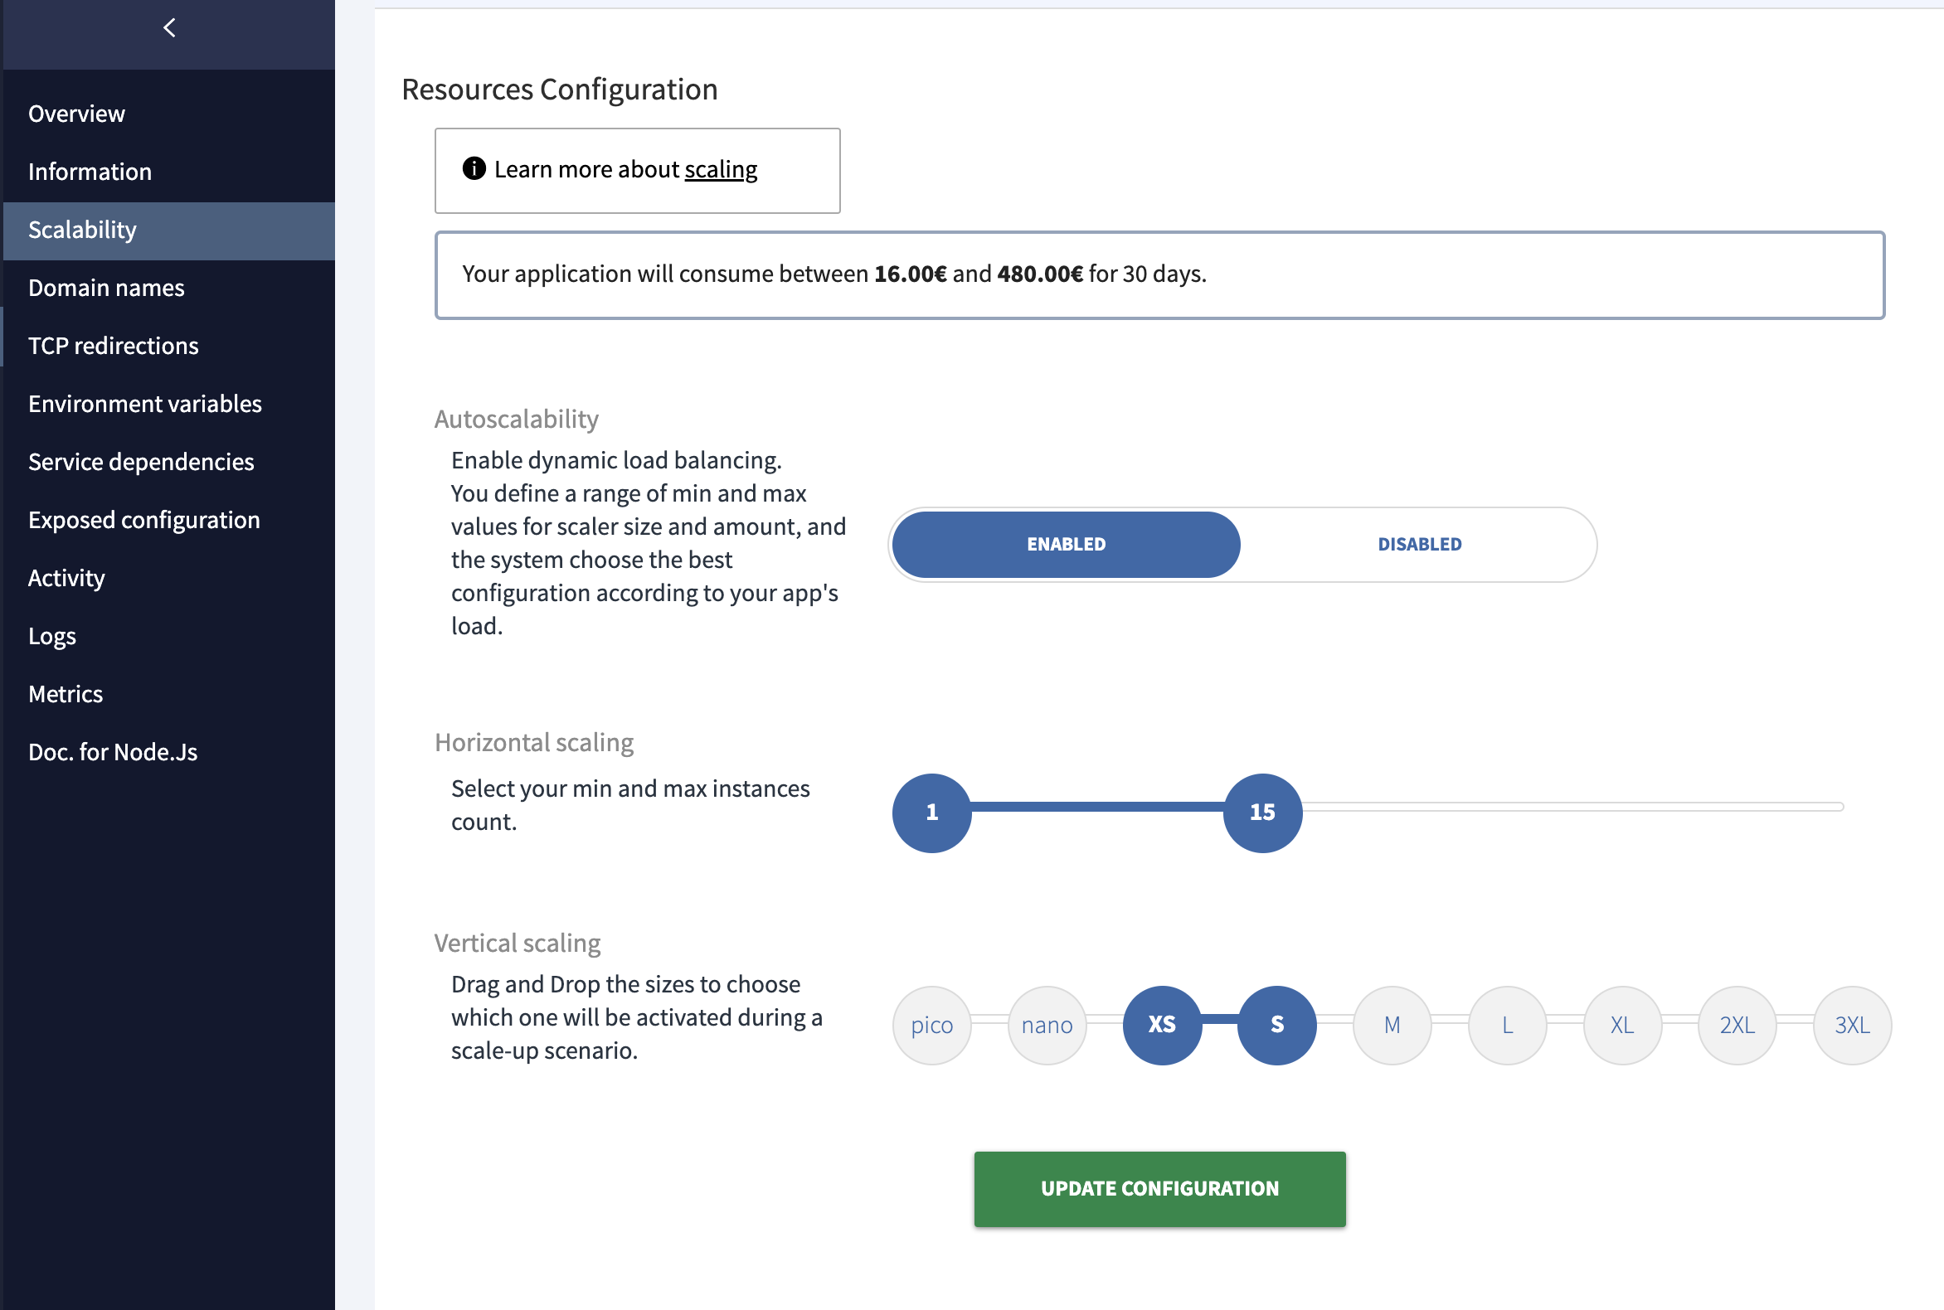The width and height of the screenshot is (1944, 1310).
Task: Go to Environment variables page
Action: pyautogui.click(x=145, y=405)
